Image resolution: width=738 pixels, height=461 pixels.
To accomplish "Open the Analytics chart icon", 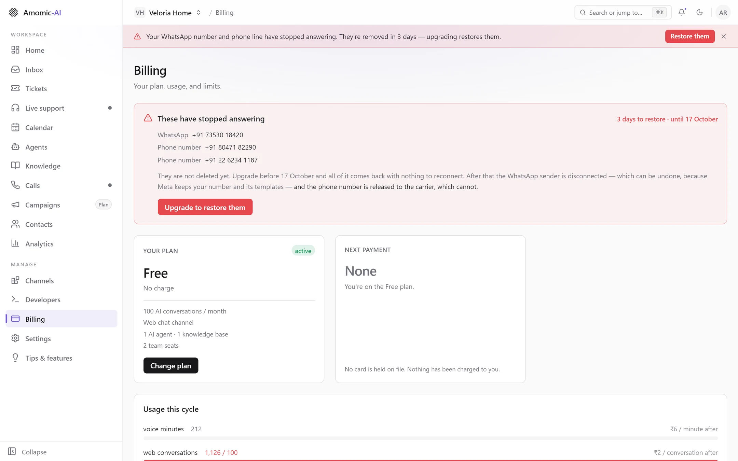I will click(15, 243).
